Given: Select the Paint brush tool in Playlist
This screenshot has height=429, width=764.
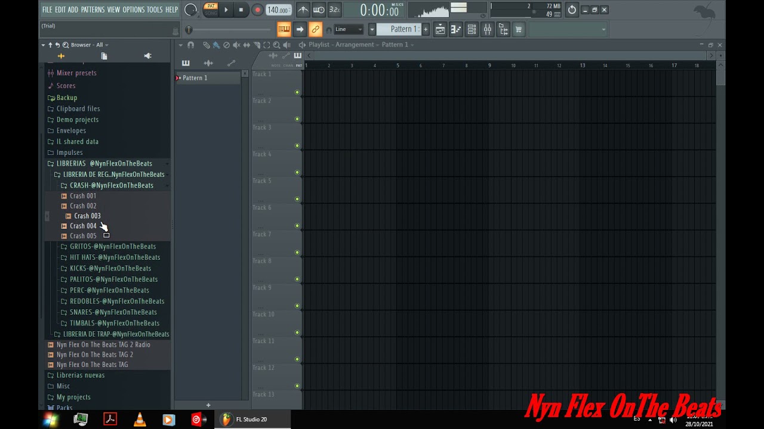Looking at the screenshot, I should pos(216,45).
